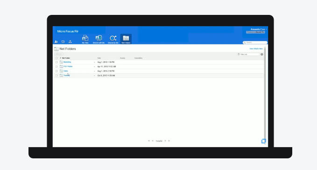Go to the previous page of results
This screenshot has height=170, width=317.
coord(153,141)
